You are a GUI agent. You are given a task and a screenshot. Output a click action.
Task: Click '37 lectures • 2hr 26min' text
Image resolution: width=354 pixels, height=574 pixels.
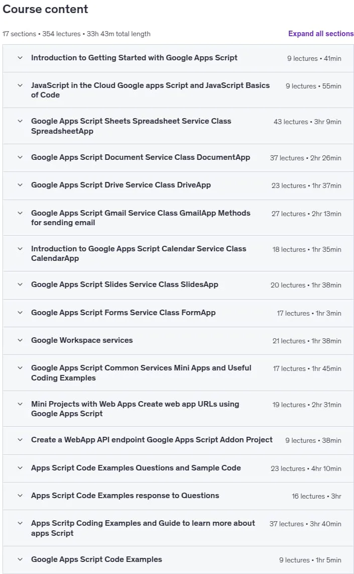pyautogui.click(x=306, y=158)
